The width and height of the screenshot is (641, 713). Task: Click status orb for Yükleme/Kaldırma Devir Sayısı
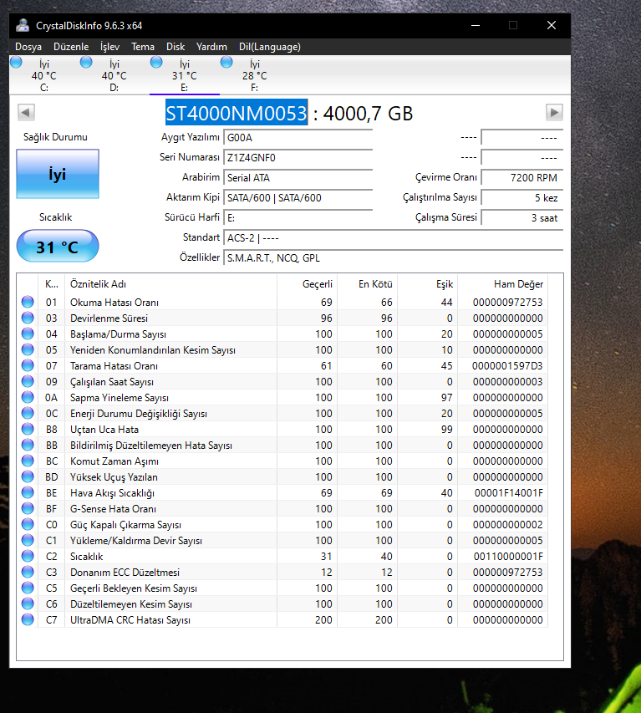click(28, 540)
